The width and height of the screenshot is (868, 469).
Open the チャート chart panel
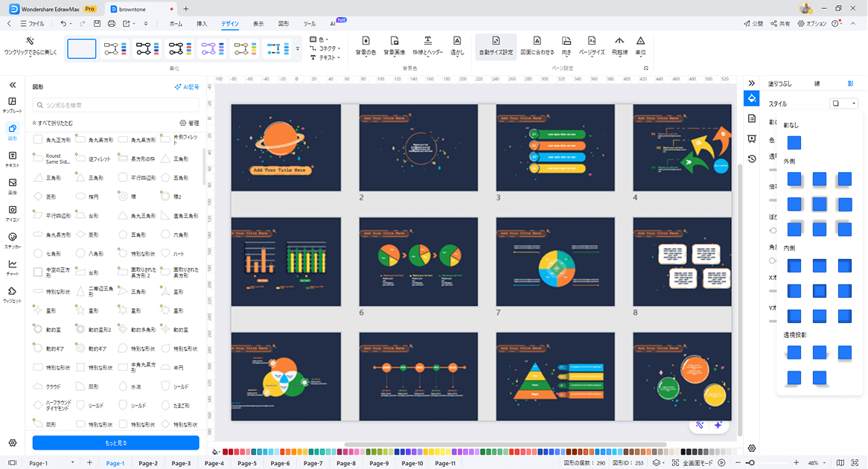coord(13,267)
